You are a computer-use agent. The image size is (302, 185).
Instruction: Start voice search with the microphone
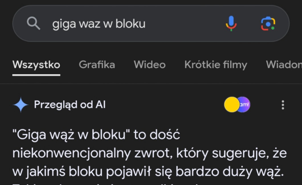231,23
